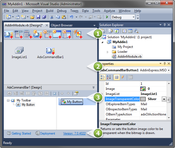The width and height of the screenshot is (175, 148).
Task: Start debugging with the green play icon
Action: (107, 17)
